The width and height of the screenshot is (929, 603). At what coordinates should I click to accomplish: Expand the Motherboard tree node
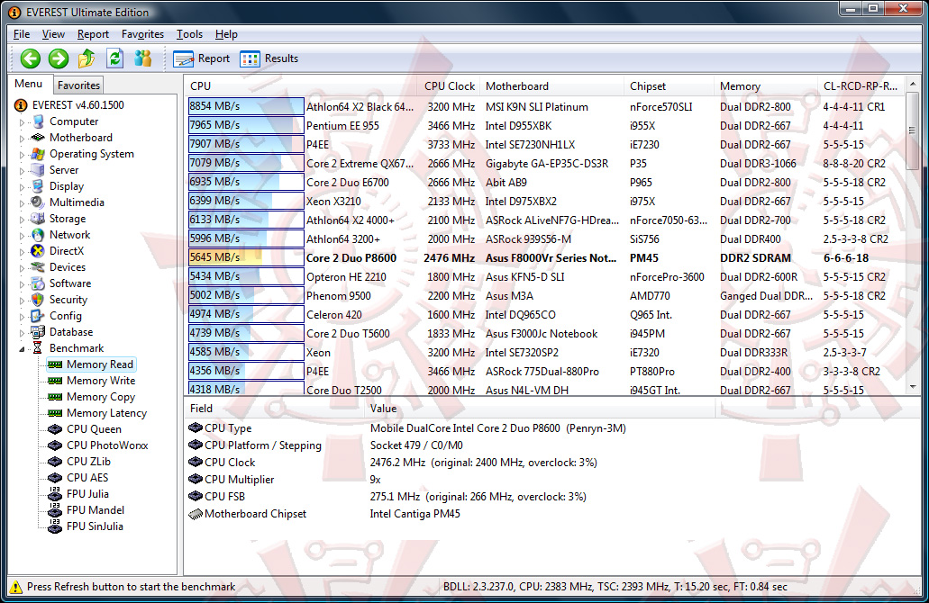[22, 139]
